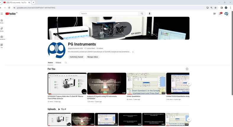Open the account avatar menu
This screenshot has height=127, width=233.
226,14
